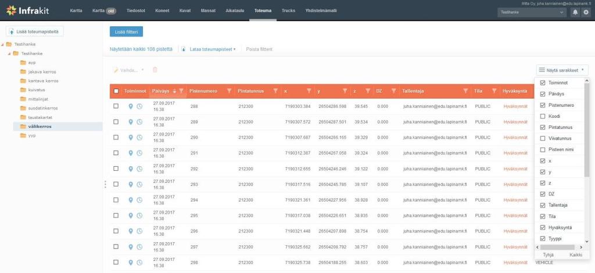Viewport: 595px width, 273px height.
Task: Show point 293 location on map
Action: point(131,184)
